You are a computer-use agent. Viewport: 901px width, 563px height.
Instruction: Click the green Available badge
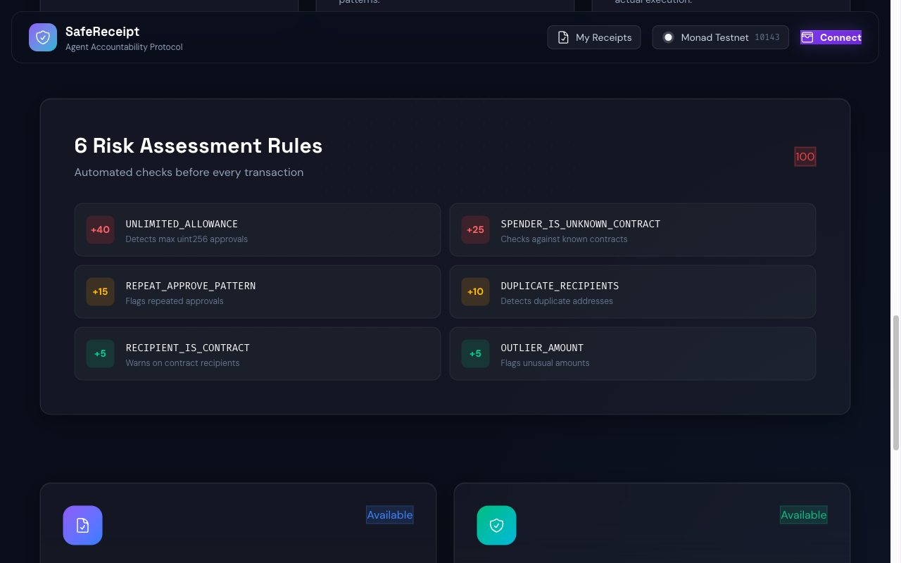(x=804, y=515)
